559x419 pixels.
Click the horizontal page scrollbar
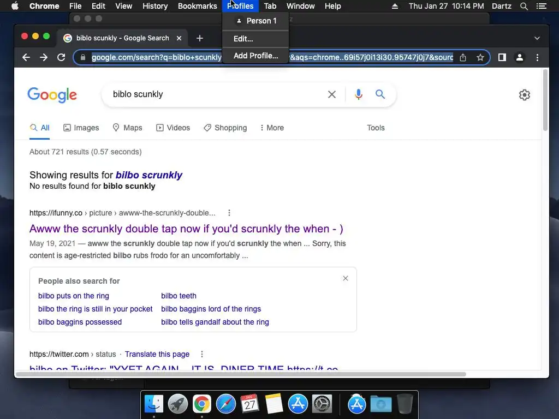(x=241, y=374)
